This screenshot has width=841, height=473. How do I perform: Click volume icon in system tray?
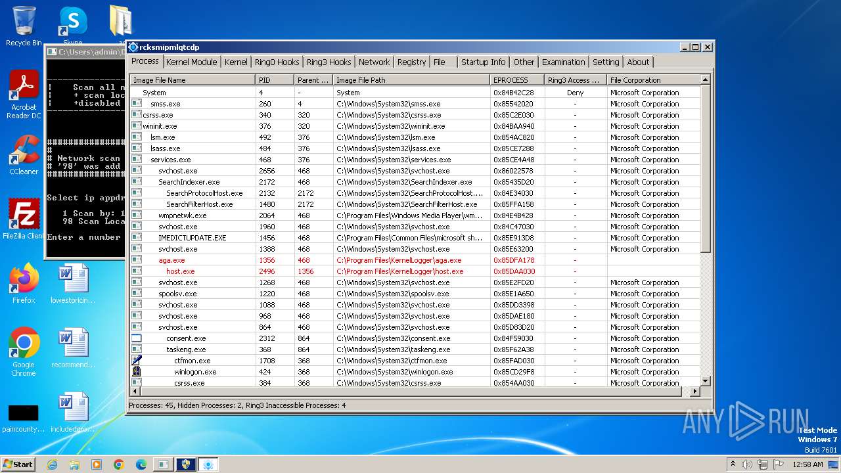[x=747, y=464]
